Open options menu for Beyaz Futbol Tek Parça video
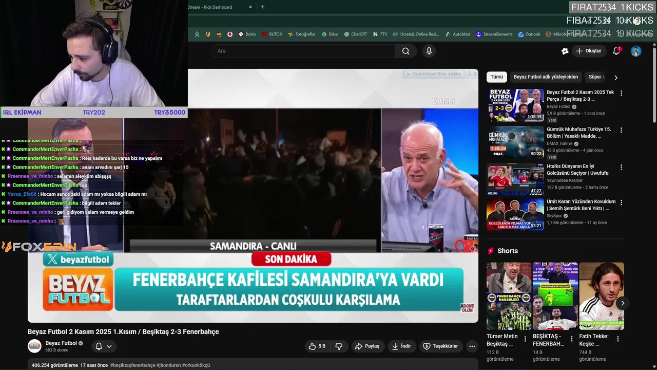 click(x=621, y=94)
